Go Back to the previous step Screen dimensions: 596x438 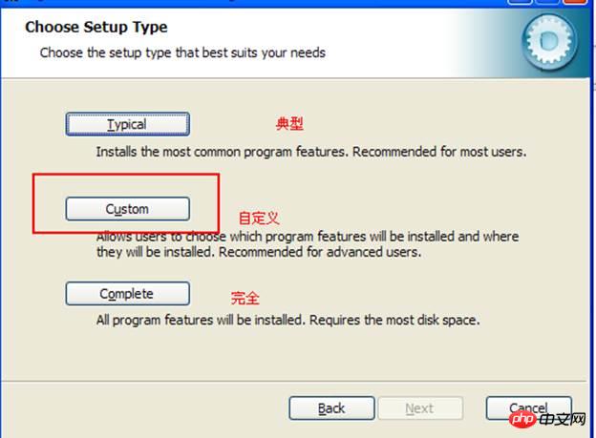330,408
